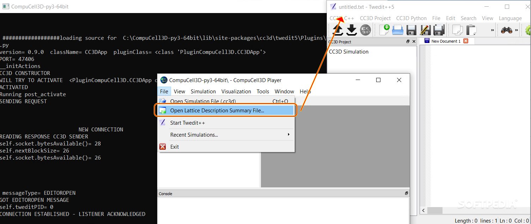Click the CompuCell3D Player title bar icon
The image size is (531, 224).
[164, 80]
